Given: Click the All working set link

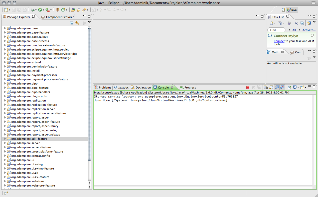Looking at the screenshot, I should tap(294, 30).
